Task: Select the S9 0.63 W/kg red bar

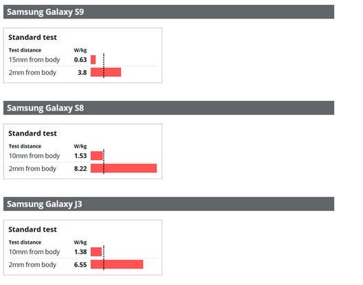Action: (x=93, y=60)
